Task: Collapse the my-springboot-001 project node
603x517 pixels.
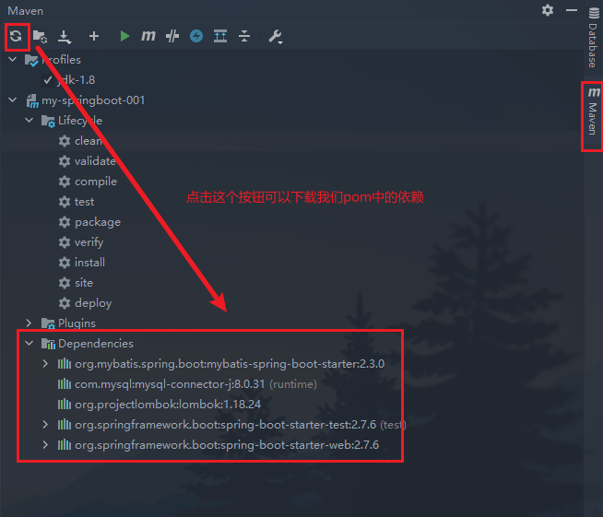Action: [13, 100]
